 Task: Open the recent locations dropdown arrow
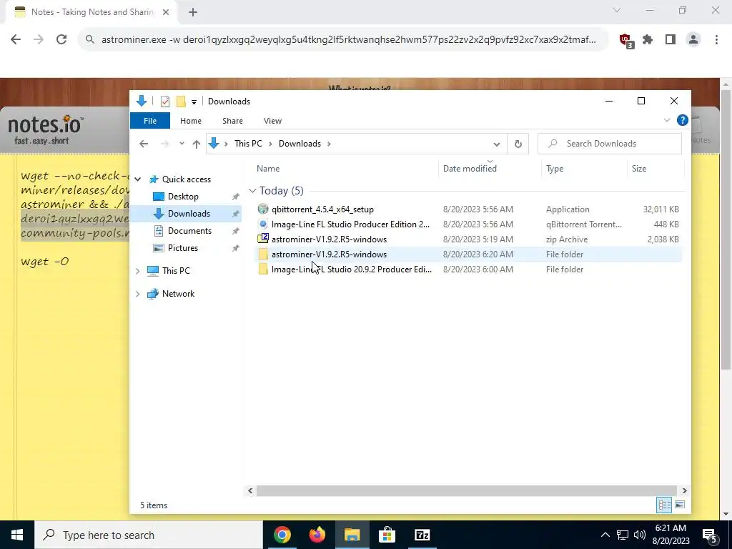coord(182,144)
